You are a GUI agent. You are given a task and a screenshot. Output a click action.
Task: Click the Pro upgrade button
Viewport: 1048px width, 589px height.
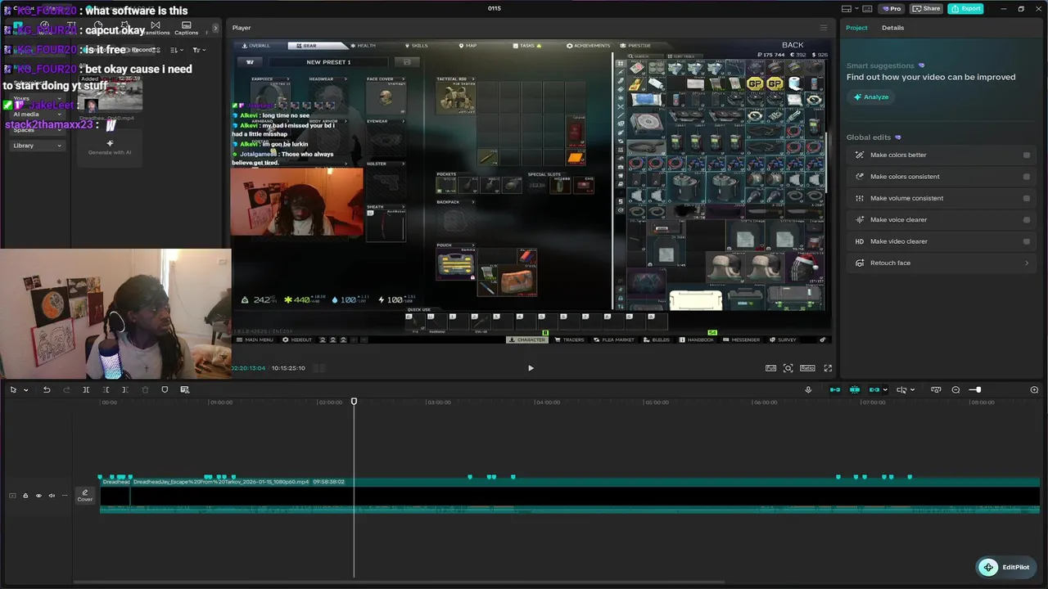pyautogui.click(x=891, y=8)
